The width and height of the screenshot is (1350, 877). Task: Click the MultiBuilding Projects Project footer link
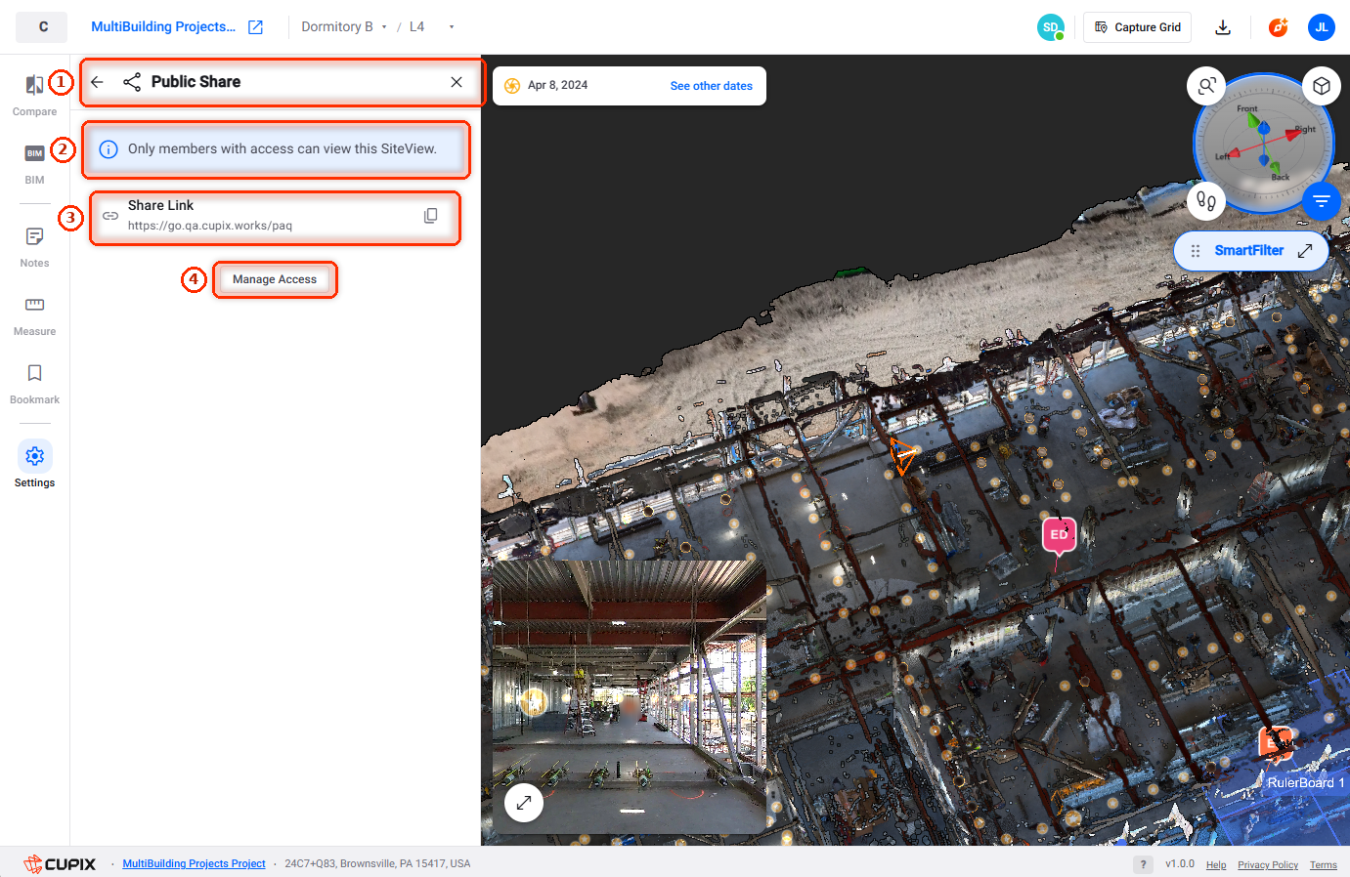(x=194, y=864)
